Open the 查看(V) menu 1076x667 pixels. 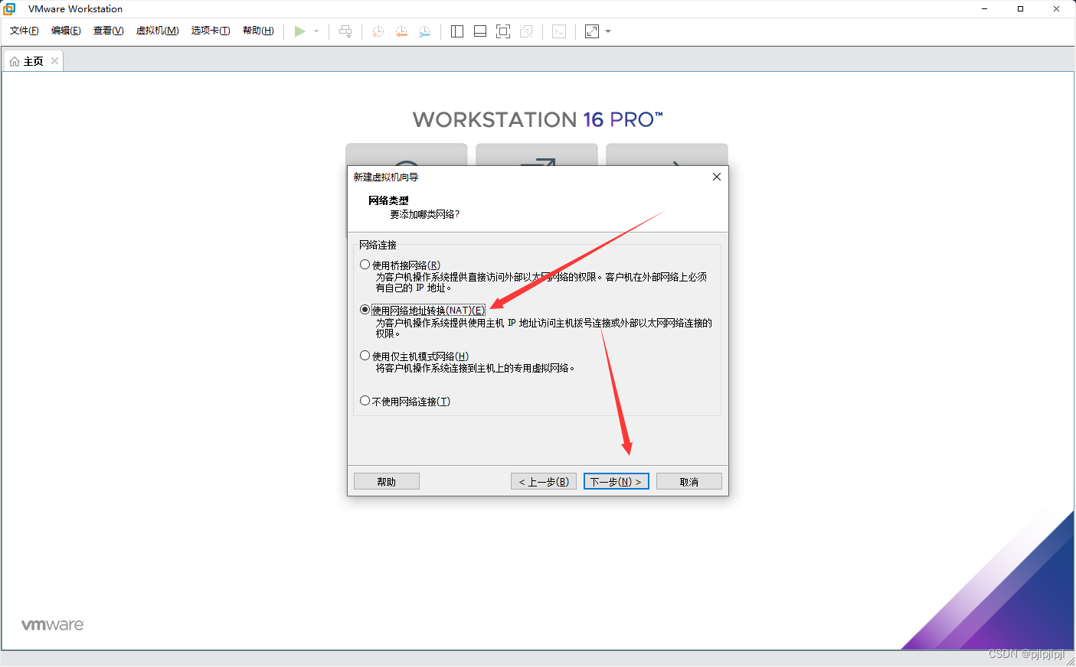pyautogui.click(x=108, y=31)
